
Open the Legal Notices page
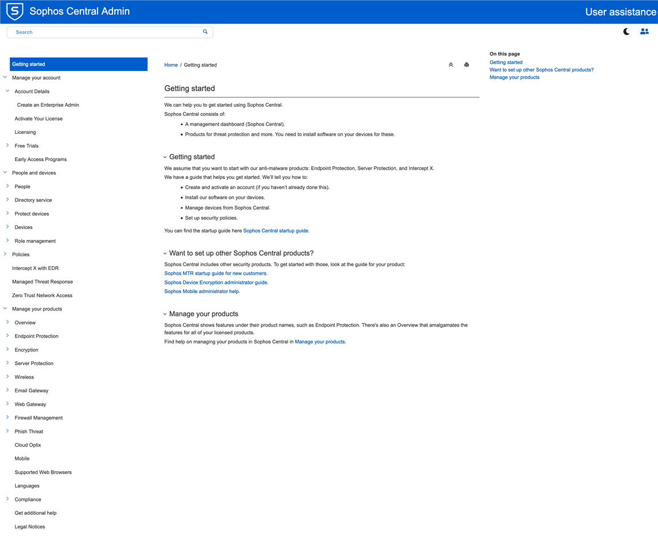click(30, 527)
